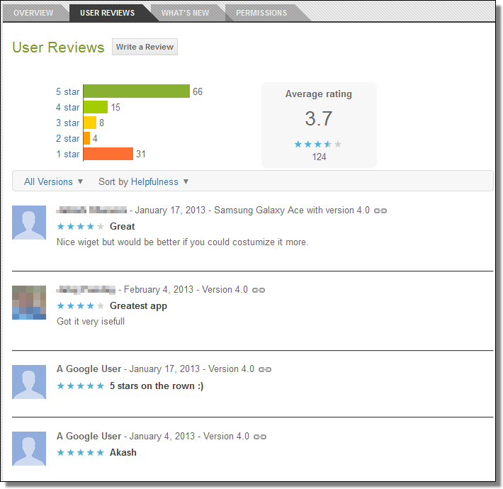This screenshot has width=503, height=489.
Task: Filter reviews by 1 star link
Action: [x=67, y=154]
